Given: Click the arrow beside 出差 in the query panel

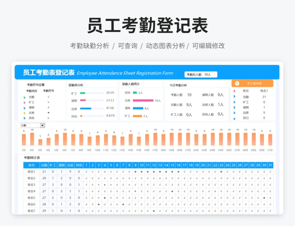Looking at the screenshot, I should point(235,113).
